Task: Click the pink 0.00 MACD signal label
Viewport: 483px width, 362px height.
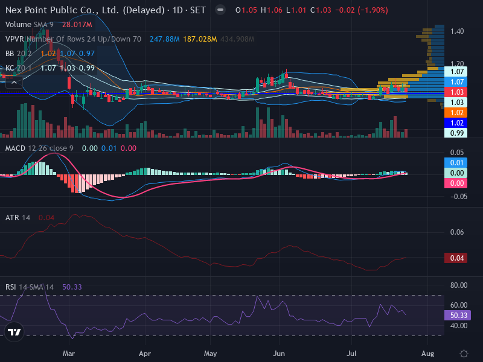Action: tap(456, 183)
